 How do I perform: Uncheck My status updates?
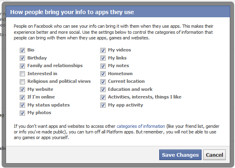22,105
